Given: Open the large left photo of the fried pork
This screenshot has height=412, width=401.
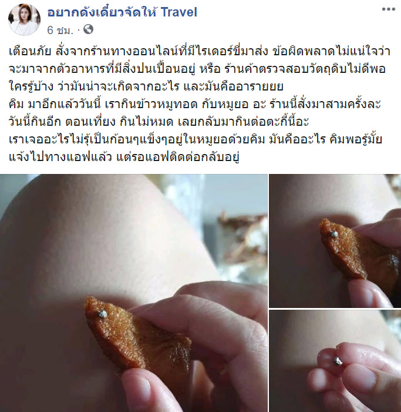Looking at the screenshot, I should click(134, 293).
